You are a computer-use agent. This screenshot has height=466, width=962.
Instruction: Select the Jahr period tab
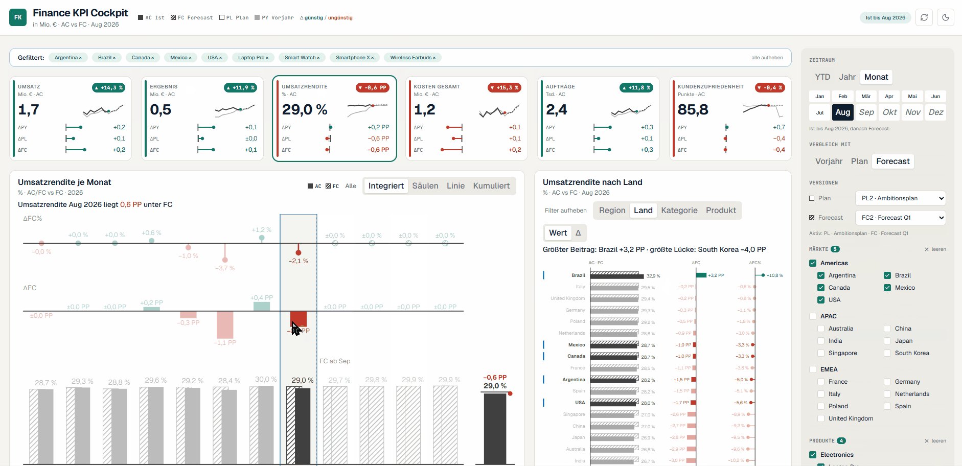click(847, 77)
